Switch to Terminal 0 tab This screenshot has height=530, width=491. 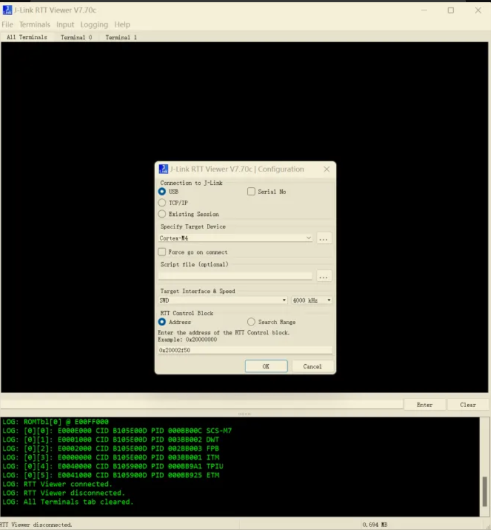77,37
